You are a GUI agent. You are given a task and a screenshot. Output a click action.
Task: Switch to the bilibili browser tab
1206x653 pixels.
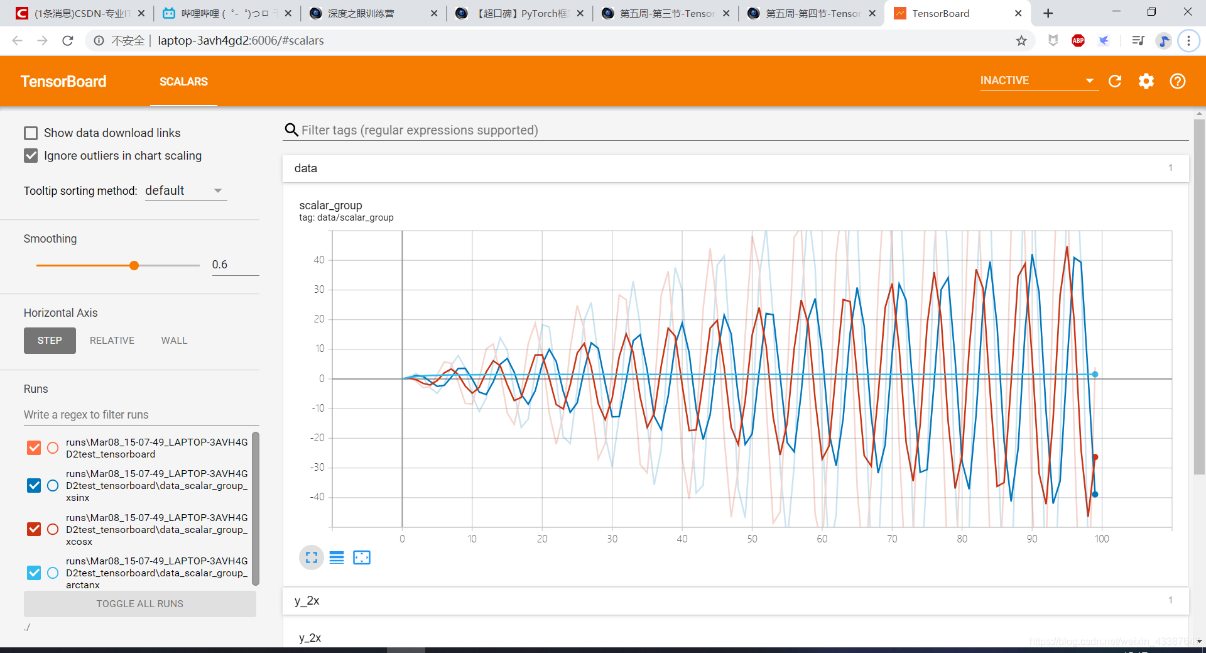[226, 13]
